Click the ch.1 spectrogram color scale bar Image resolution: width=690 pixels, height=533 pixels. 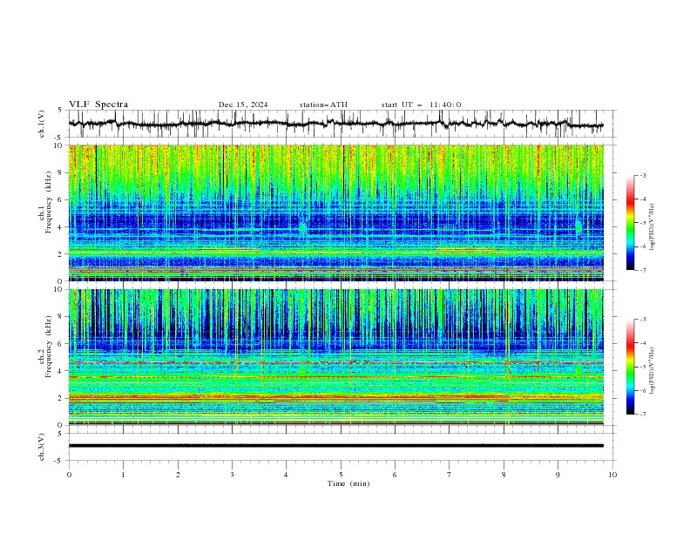[630, 222]
